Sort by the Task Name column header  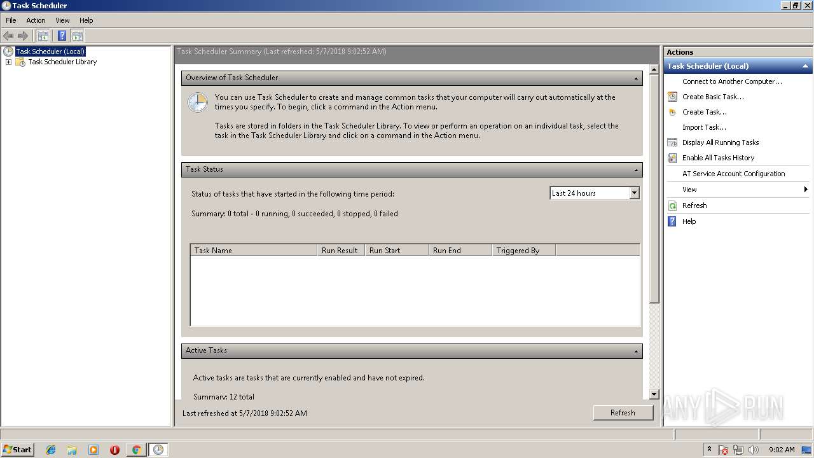[x=253, y=251]
